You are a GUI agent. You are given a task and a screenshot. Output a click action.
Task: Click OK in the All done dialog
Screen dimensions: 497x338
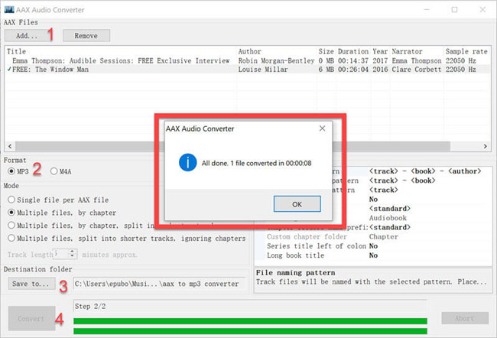pos(297,204)
